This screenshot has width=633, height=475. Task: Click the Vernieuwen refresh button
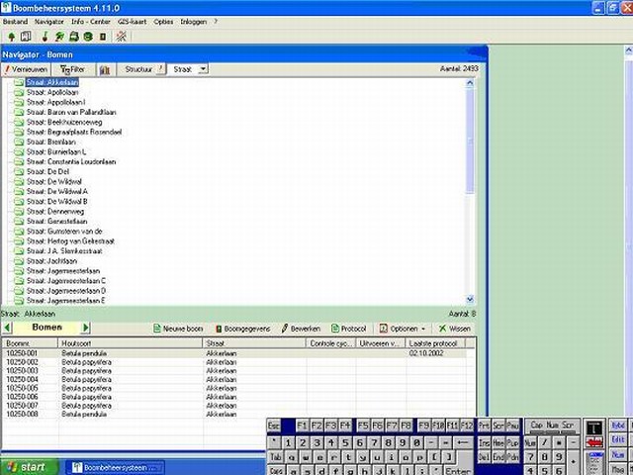[27, 69]
